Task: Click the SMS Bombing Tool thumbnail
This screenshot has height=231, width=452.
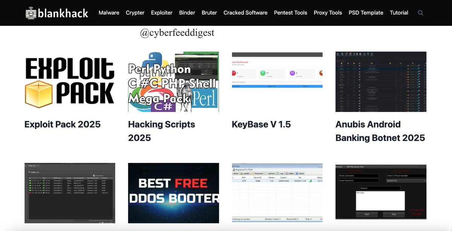Action: (x=381, y=192)
